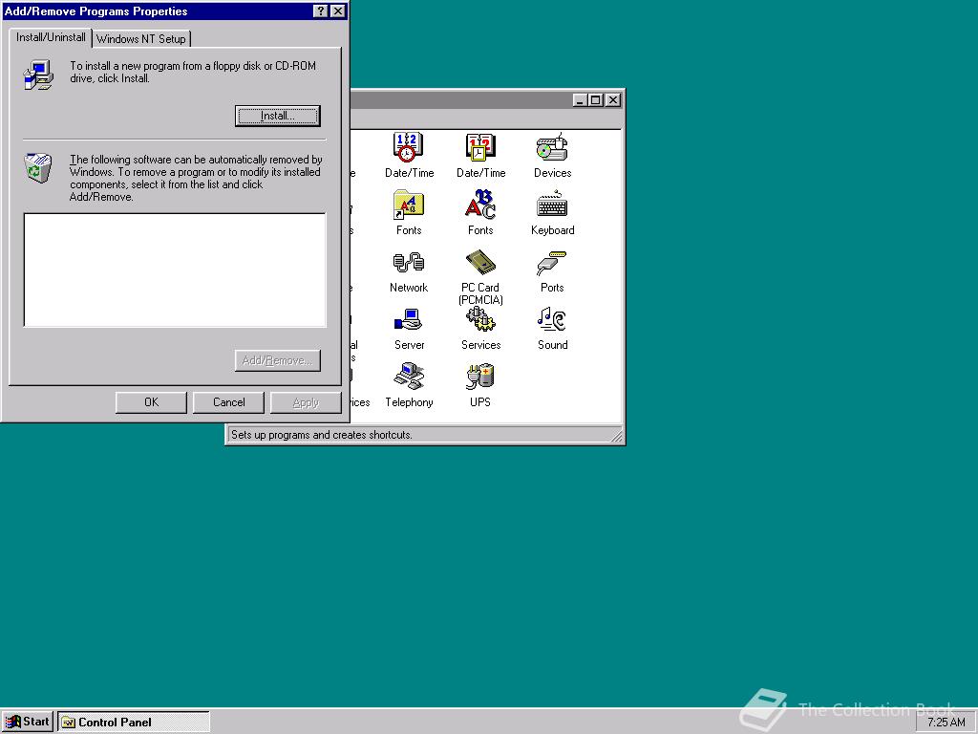Cancel the Add/Remove Programs dialog

click(228, 402)
